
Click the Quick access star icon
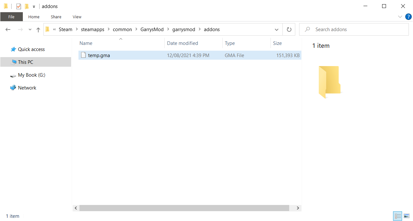coord(13,49)
